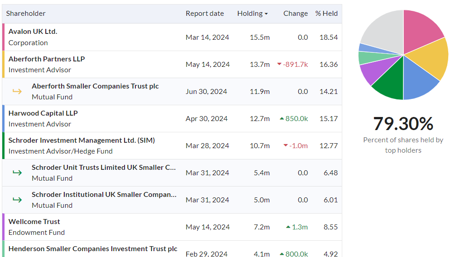Click the 79.30% total figure
The height and width of the screenshot is (257, 455).
[403, 124]
